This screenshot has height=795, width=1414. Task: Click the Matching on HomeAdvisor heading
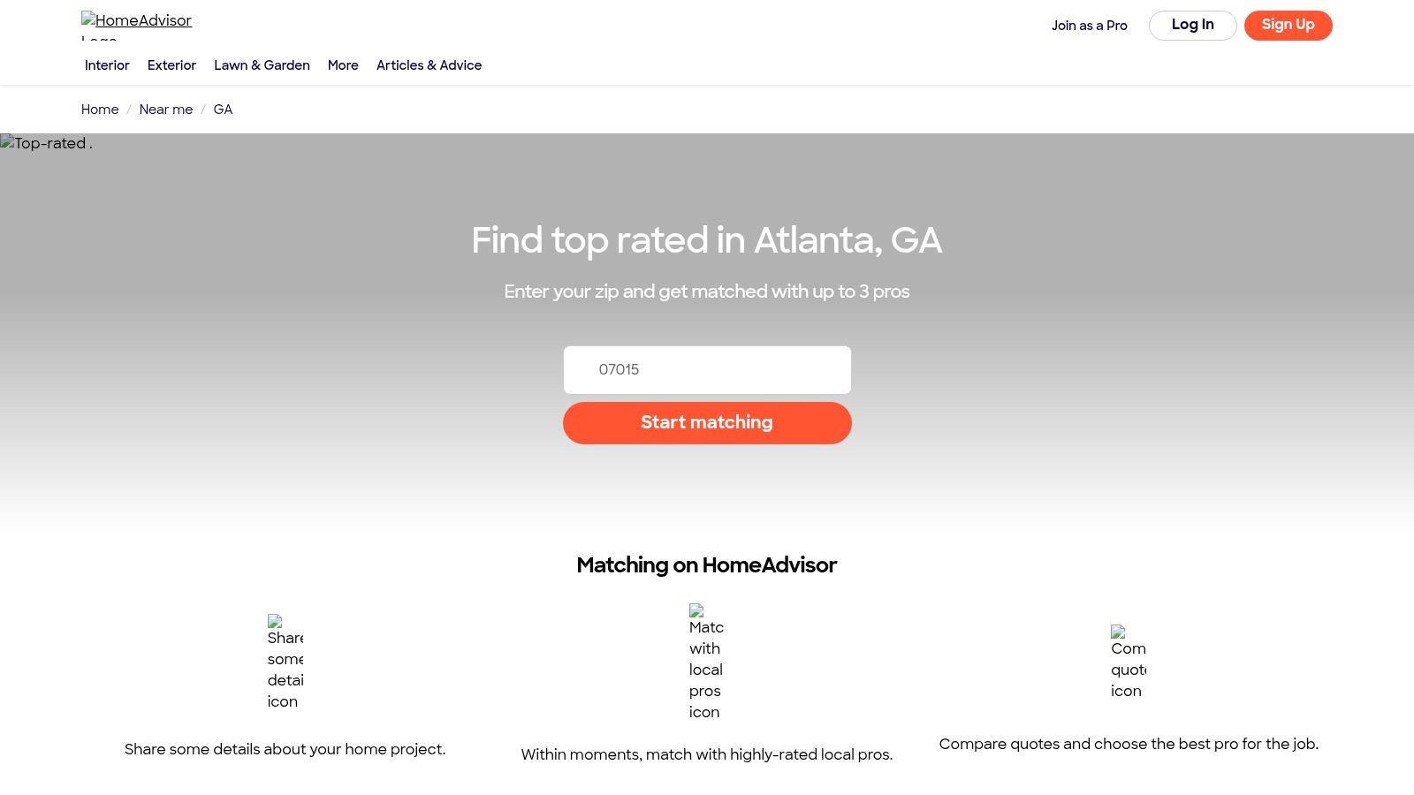[706, 565]
